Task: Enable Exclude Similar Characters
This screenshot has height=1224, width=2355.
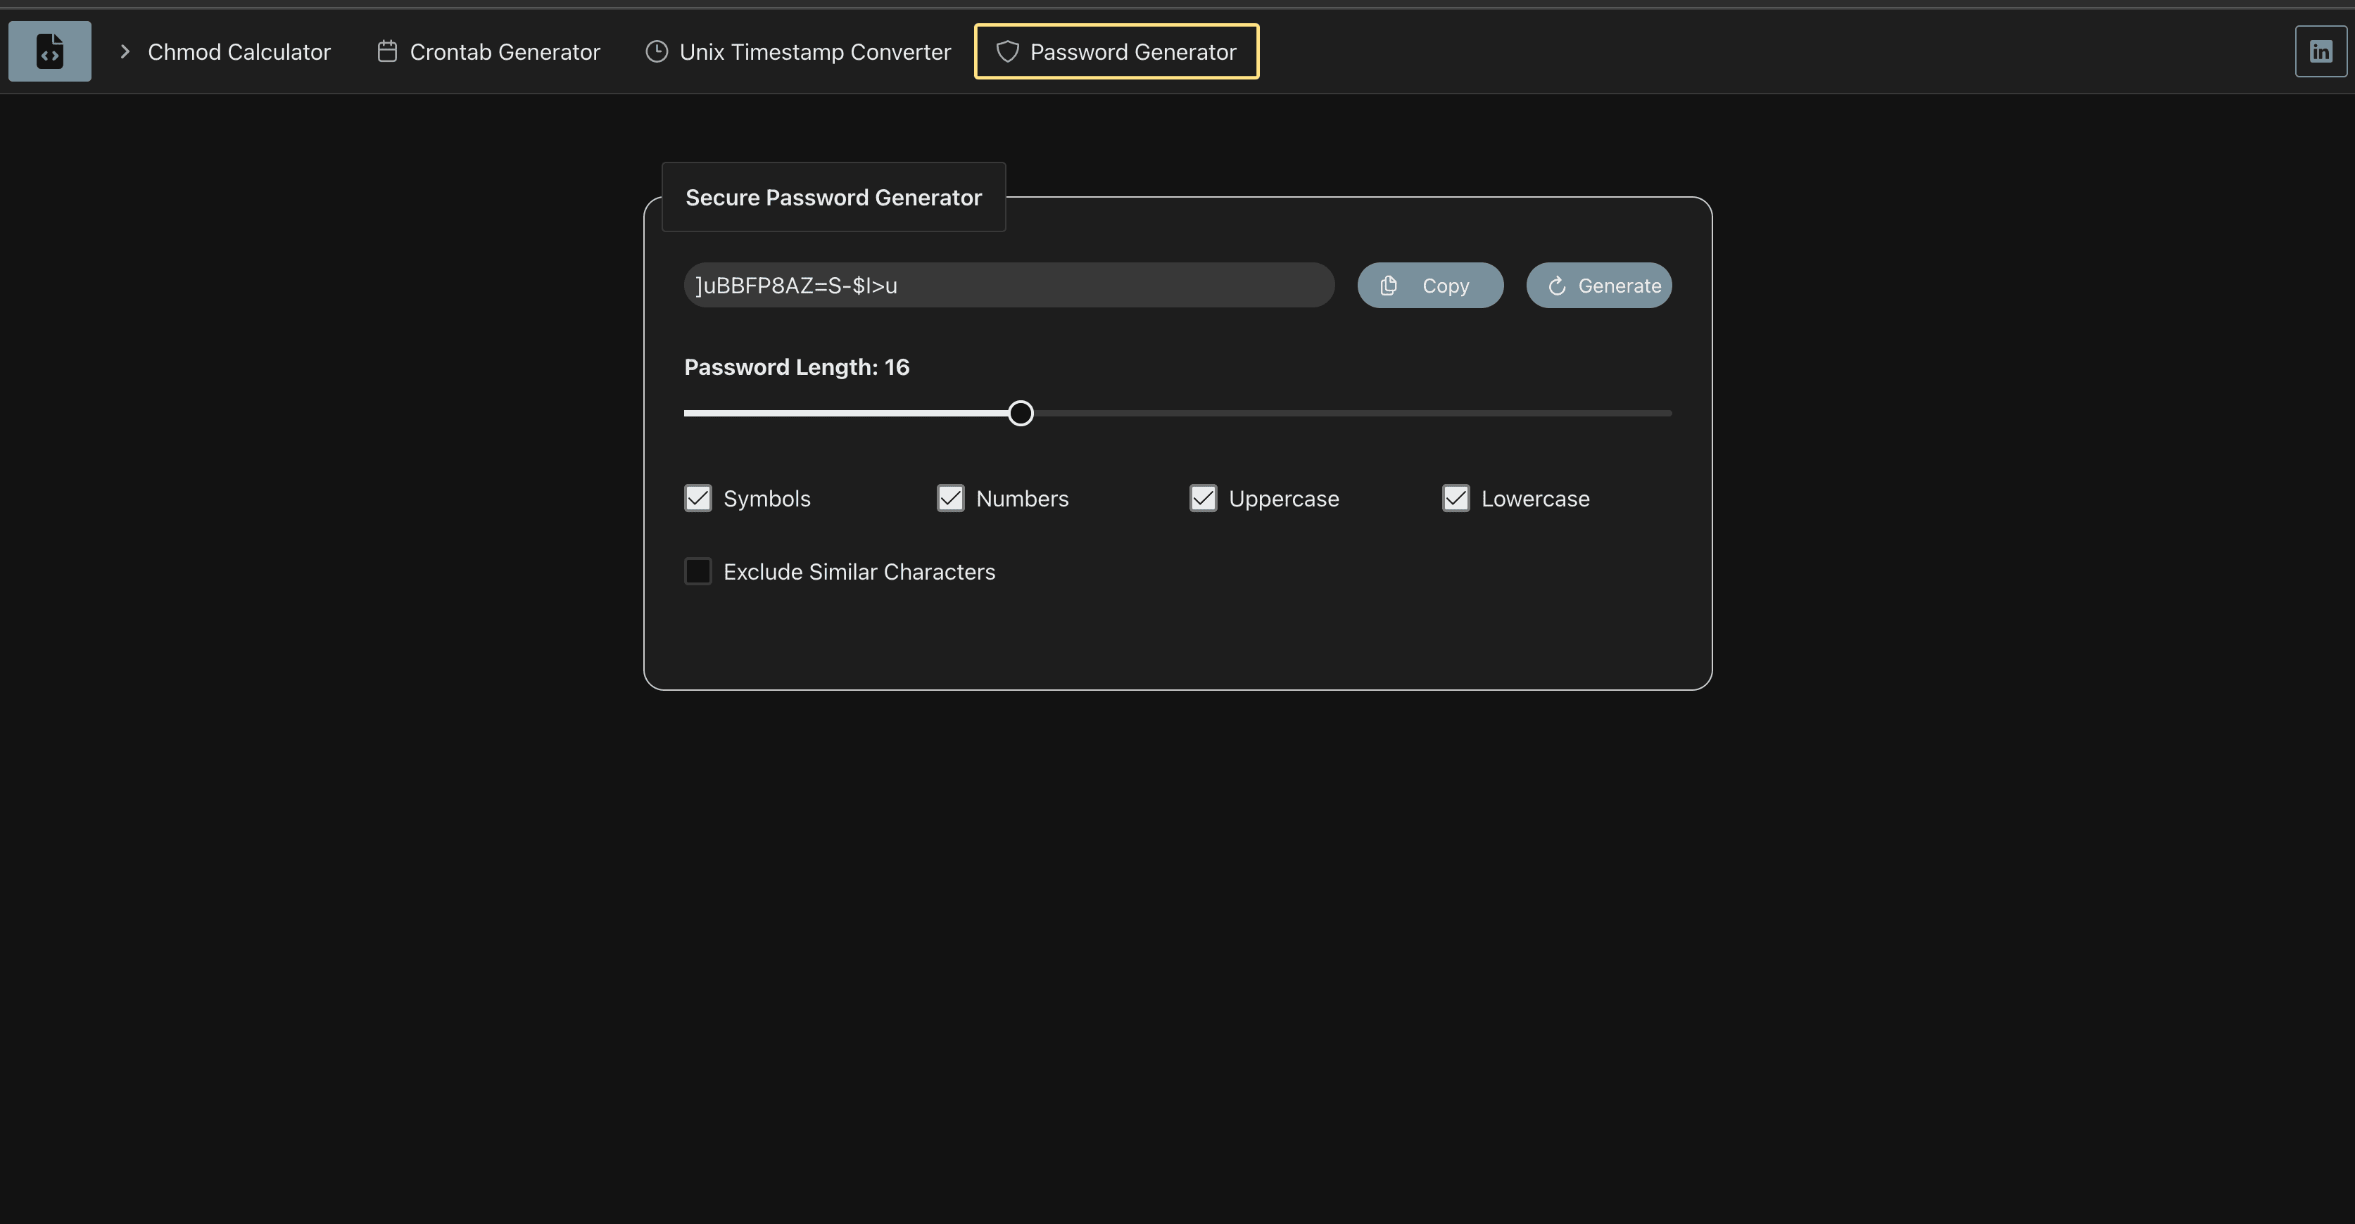Action: 697,571
